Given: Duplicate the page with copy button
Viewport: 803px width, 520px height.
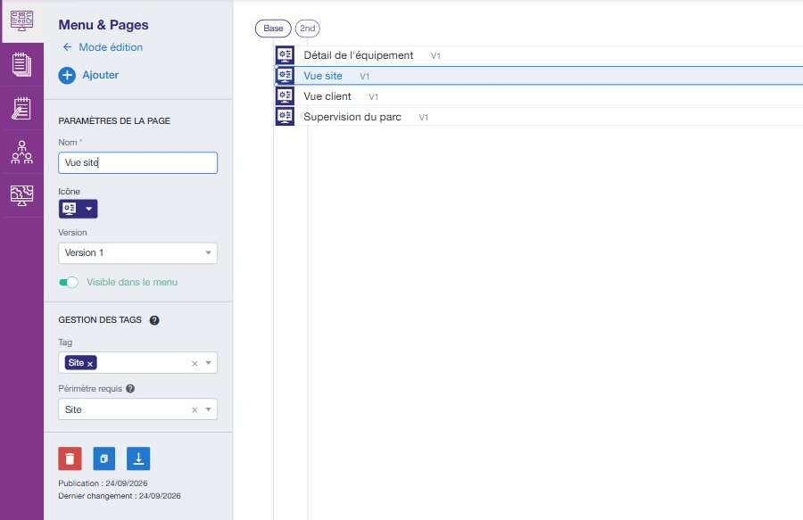Looking at the screenshot, I should point(104,458).
